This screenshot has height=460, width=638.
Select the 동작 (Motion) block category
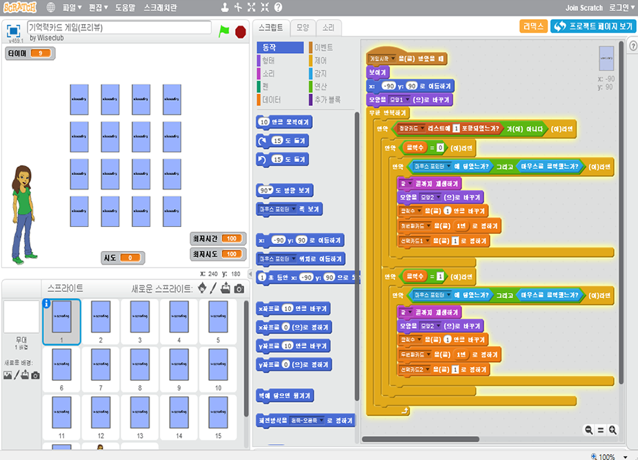click(269, 48)
